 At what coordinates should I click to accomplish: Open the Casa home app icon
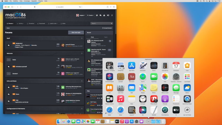pos(187,66)
